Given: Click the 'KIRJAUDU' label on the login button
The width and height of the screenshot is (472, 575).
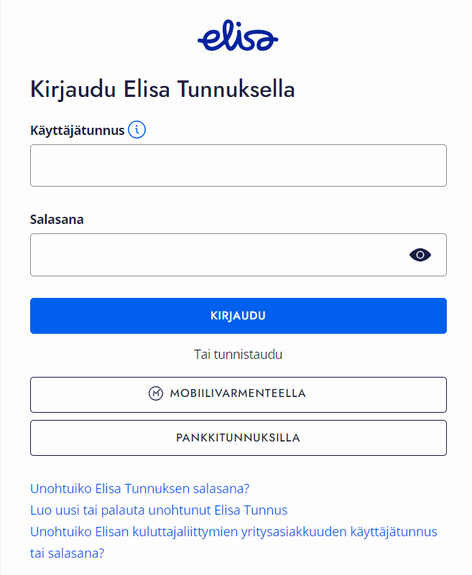Looking at the screenshot, I should pos(238,316).
